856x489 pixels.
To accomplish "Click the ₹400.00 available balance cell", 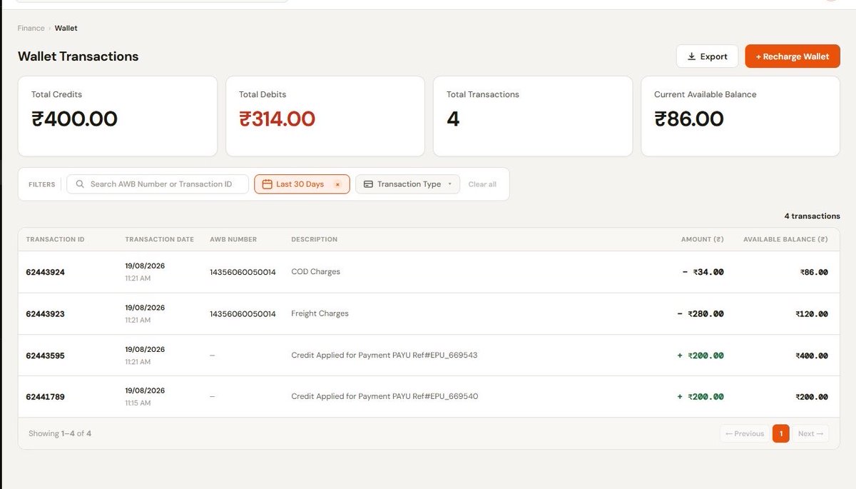I will click(x=812, y=356).
